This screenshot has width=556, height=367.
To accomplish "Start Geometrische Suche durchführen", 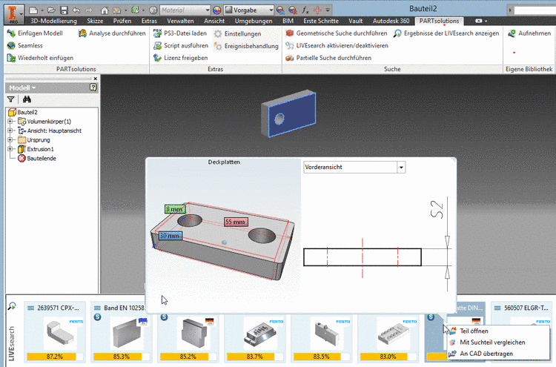I will tap(336, 33).
